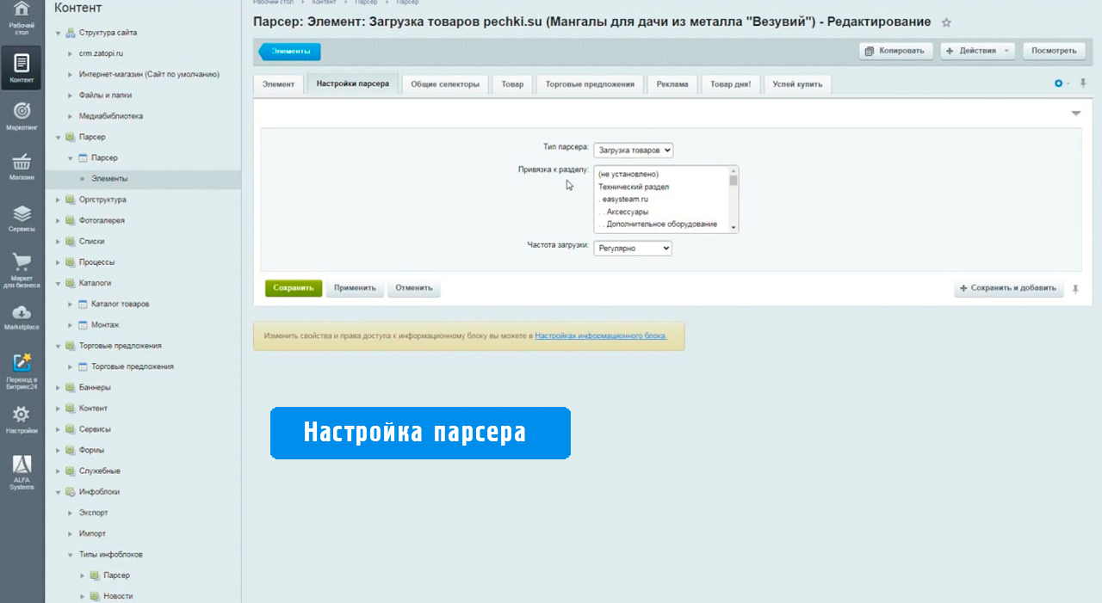The width and height of the screenshot is (1102, 603).
Task: Click Сохранить и добавить button
Action: pyautogui.click(x=1009, y=288)
